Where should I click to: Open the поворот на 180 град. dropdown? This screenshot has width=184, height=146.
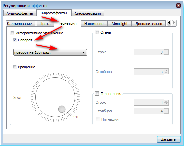pos(50,52)
